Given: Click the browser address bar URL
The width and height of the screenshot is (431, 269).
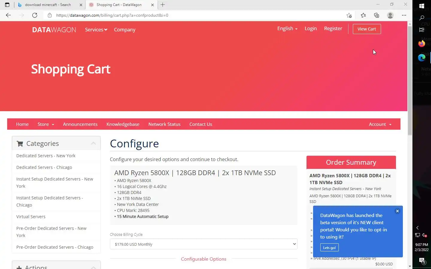Looking at the screenshot, I should point(112,15).
